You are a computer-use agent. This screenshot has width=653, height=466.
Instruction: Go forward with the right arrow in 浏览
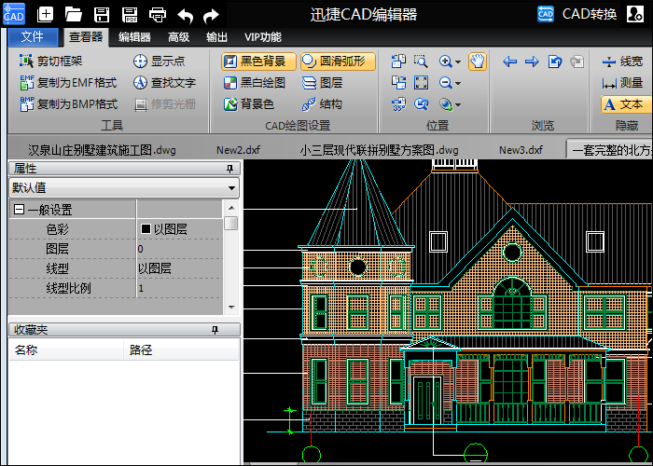tap(532, 62)
